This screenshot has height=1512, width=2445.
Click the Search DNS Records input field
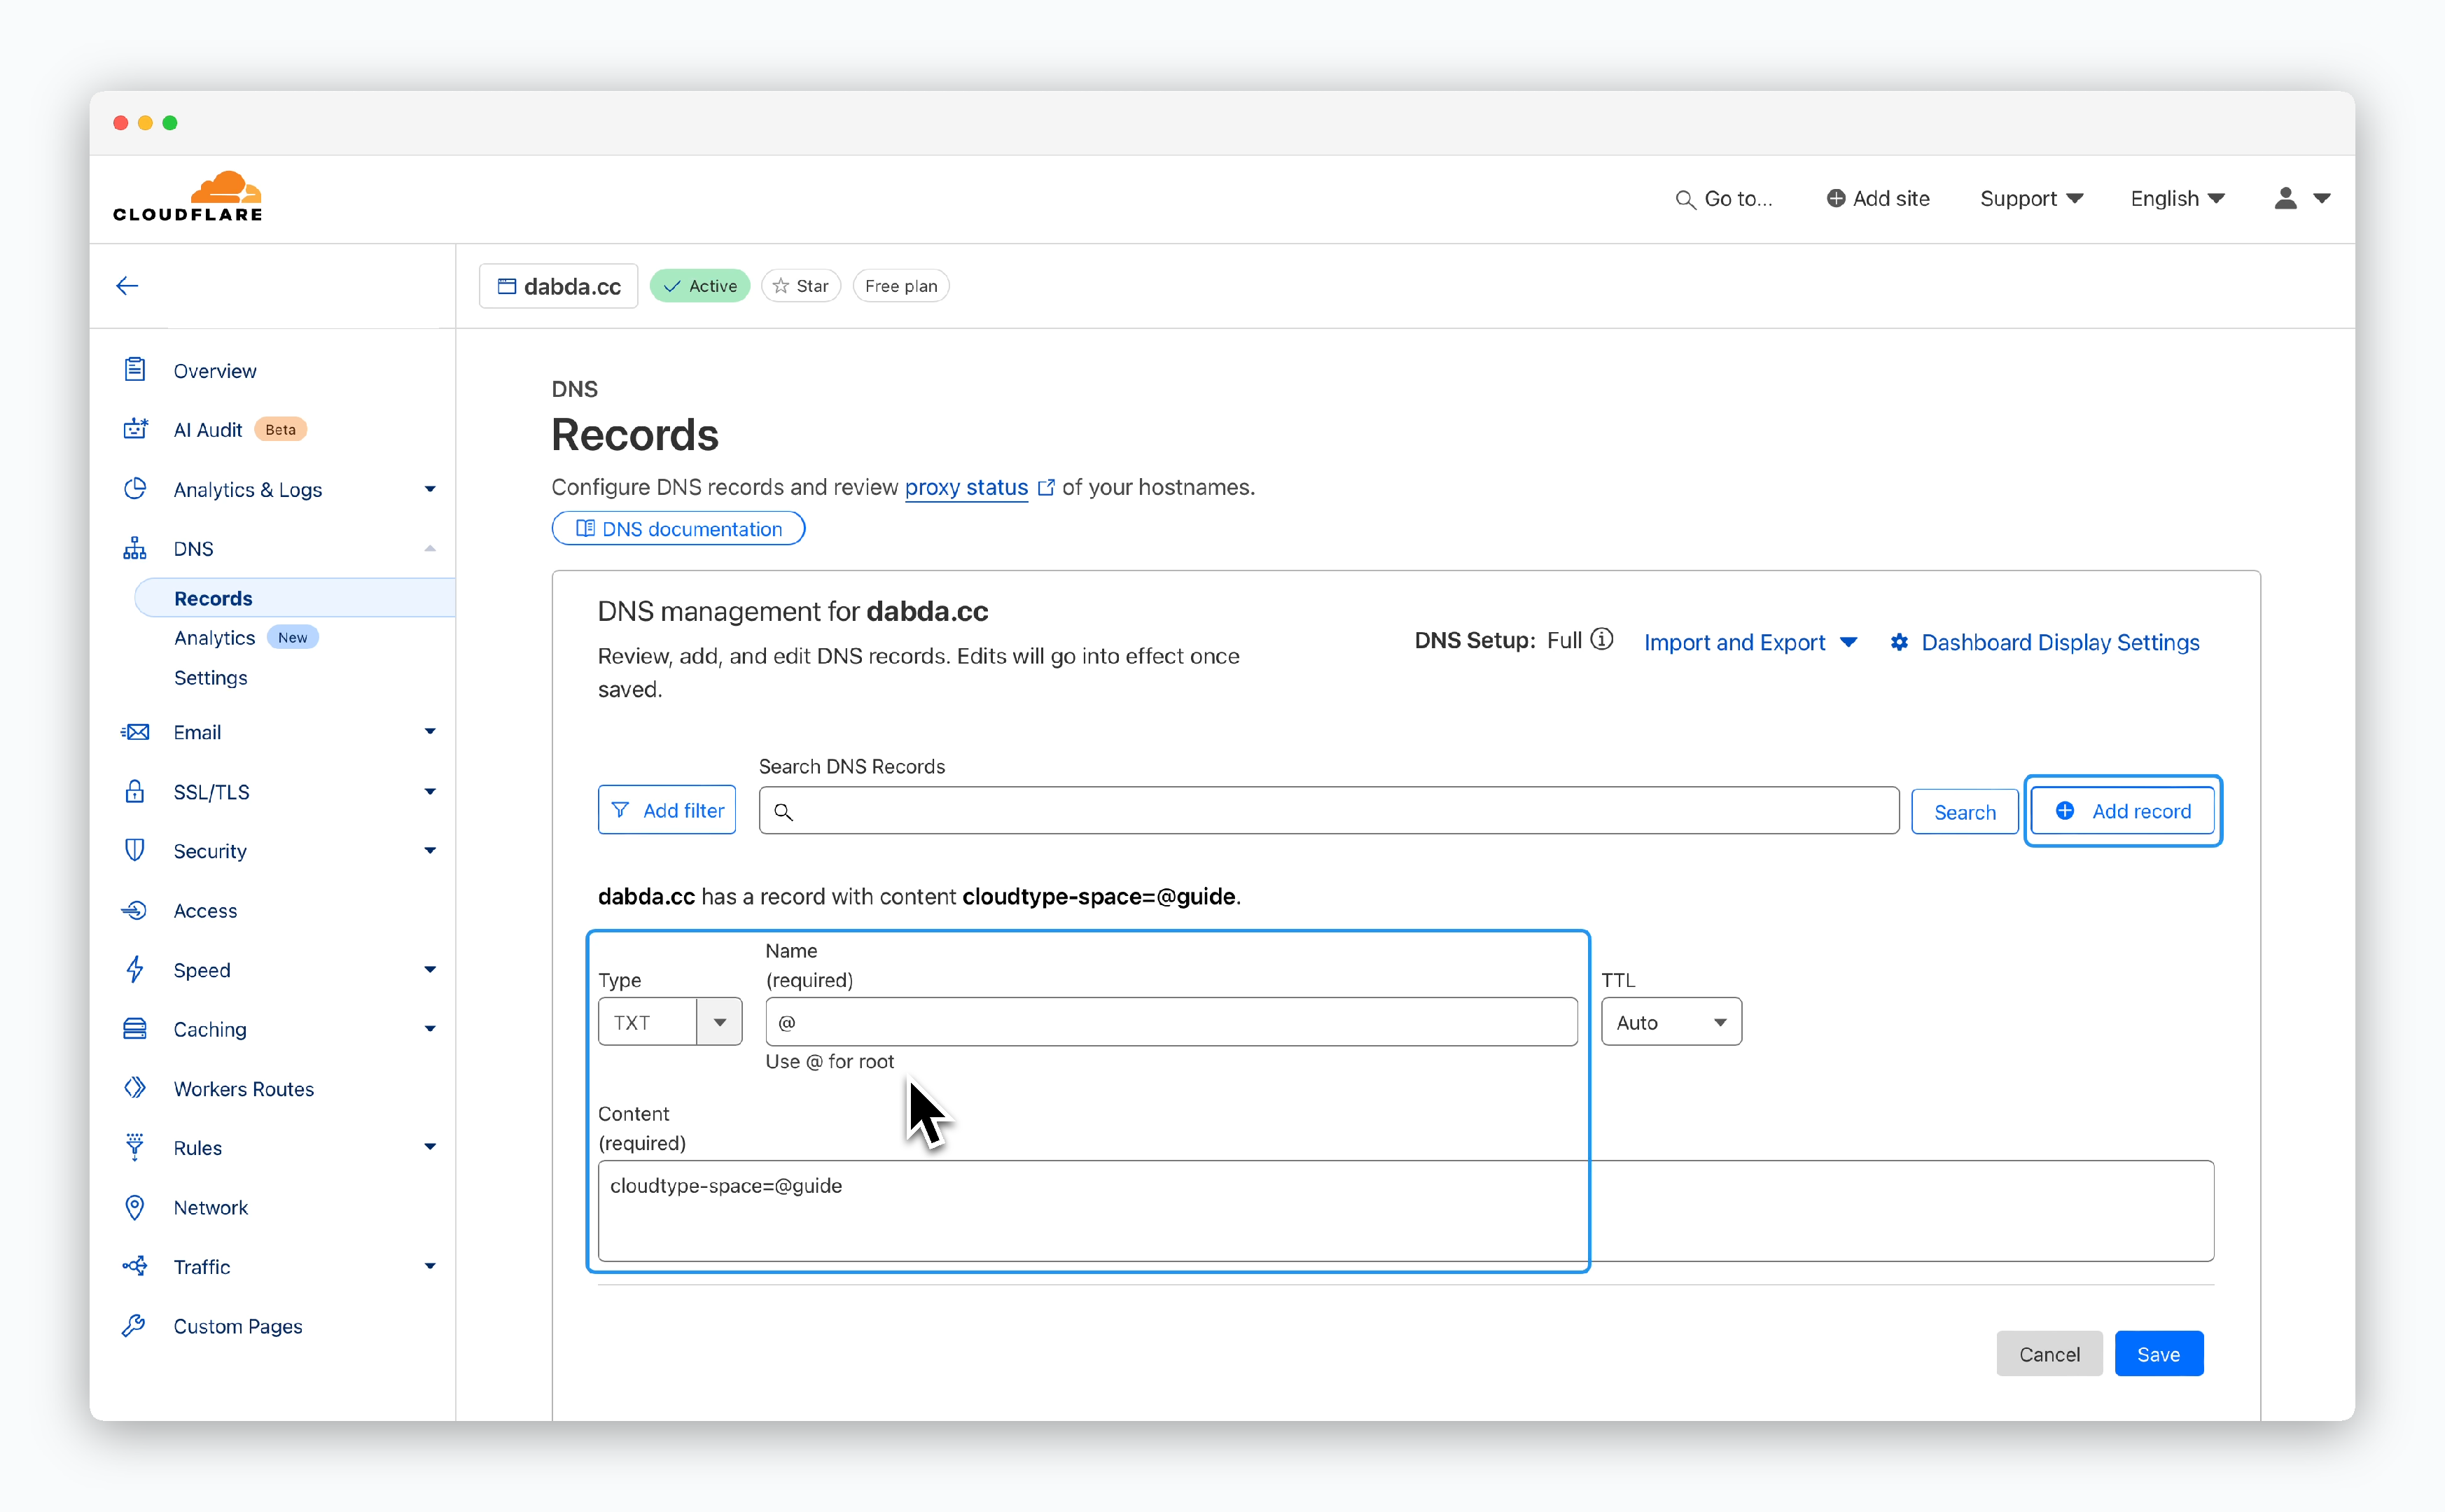[x=1329, y=810]
